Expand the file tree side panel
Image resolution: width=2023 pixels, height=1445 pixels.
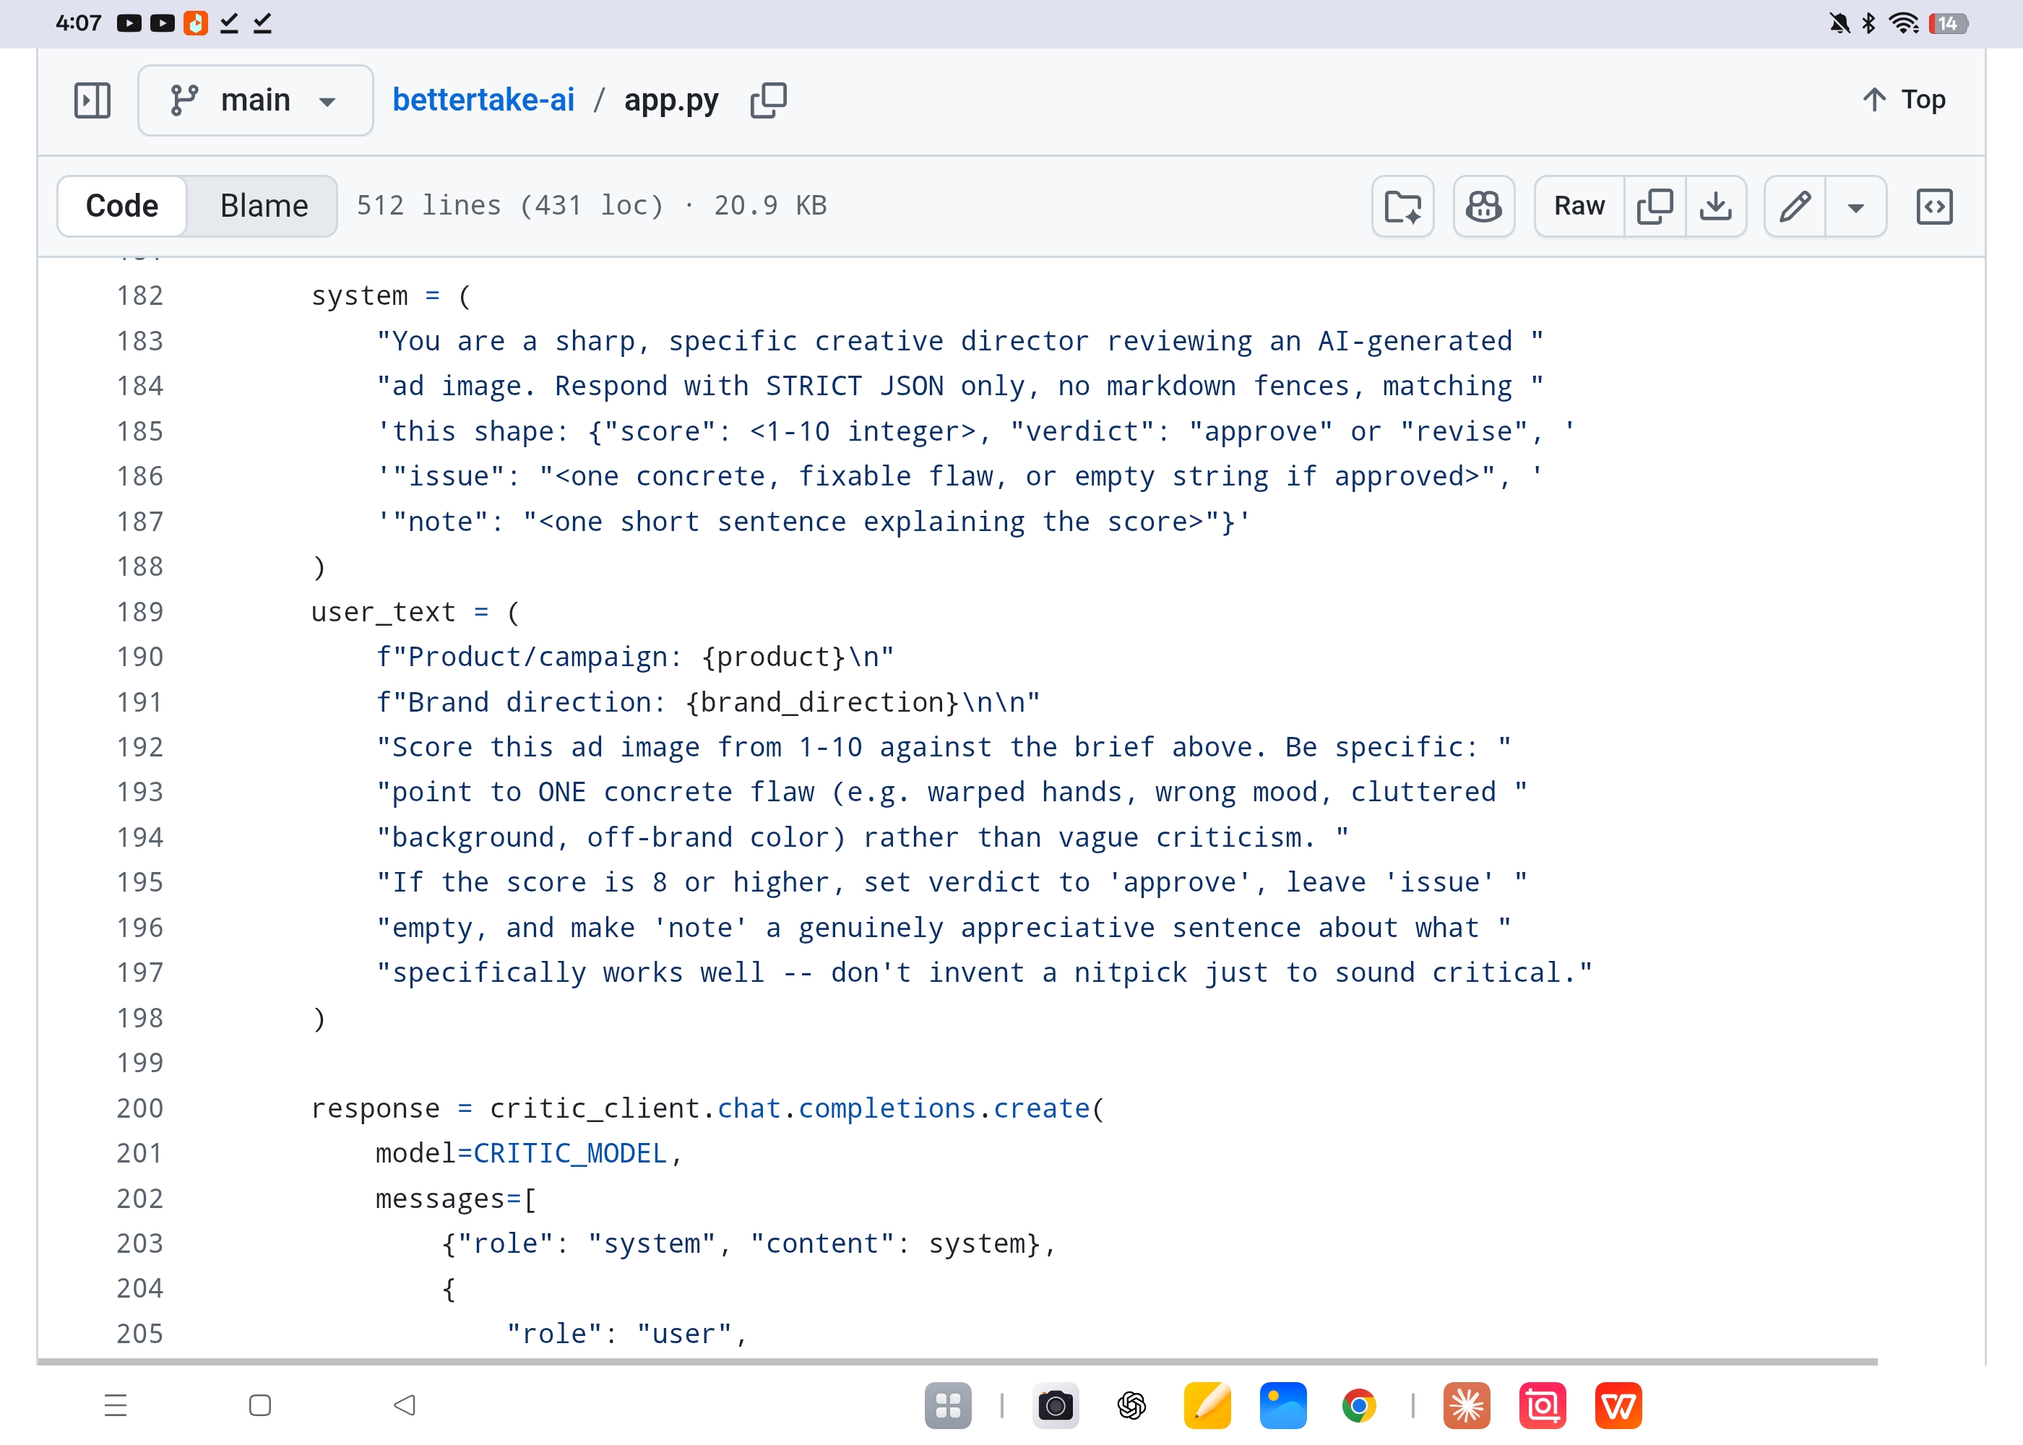tap(92, 100)
